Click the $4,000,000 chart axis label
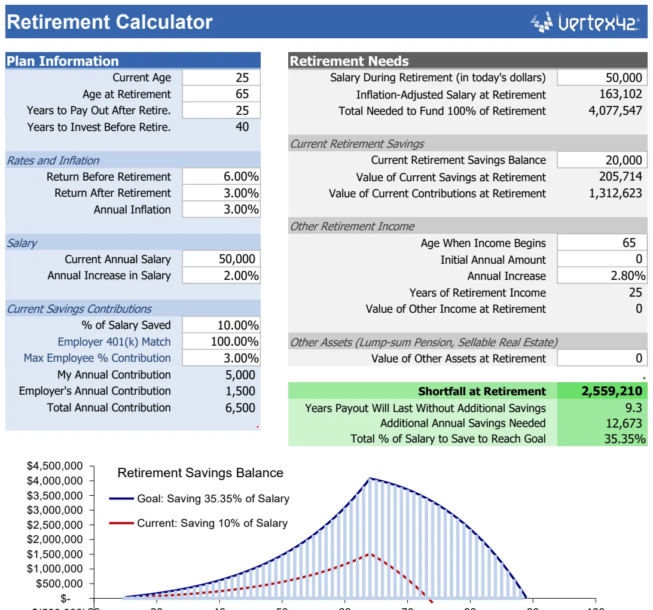The width and height of the screenshot is (653, 610). pos(54,480)
